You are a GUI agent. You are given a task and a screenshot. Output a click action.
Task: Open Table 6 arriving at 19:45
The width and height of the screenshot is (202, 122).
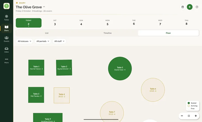pyautogui.click(x=153, y=90)
